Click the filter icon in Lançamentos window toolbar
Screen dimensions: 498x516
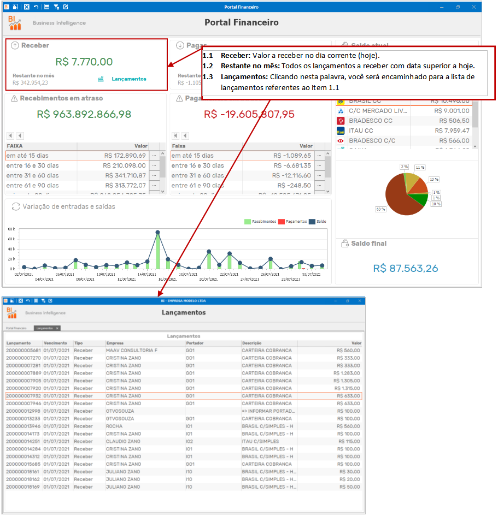coord(43,300)
